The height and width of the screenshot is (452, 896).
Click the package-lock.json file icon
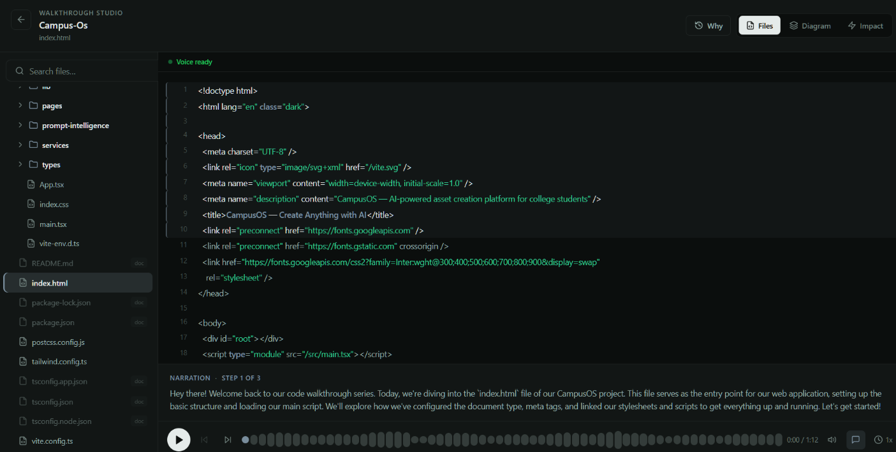pyautogui.click(x=23, y=303)
